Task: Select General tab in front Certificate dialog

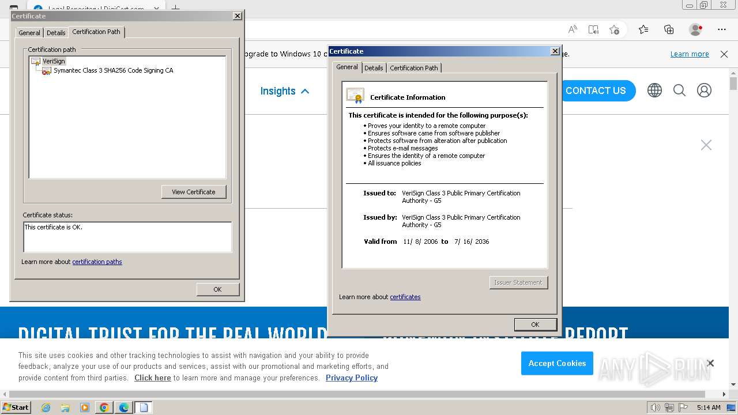Action: point(347,67)
